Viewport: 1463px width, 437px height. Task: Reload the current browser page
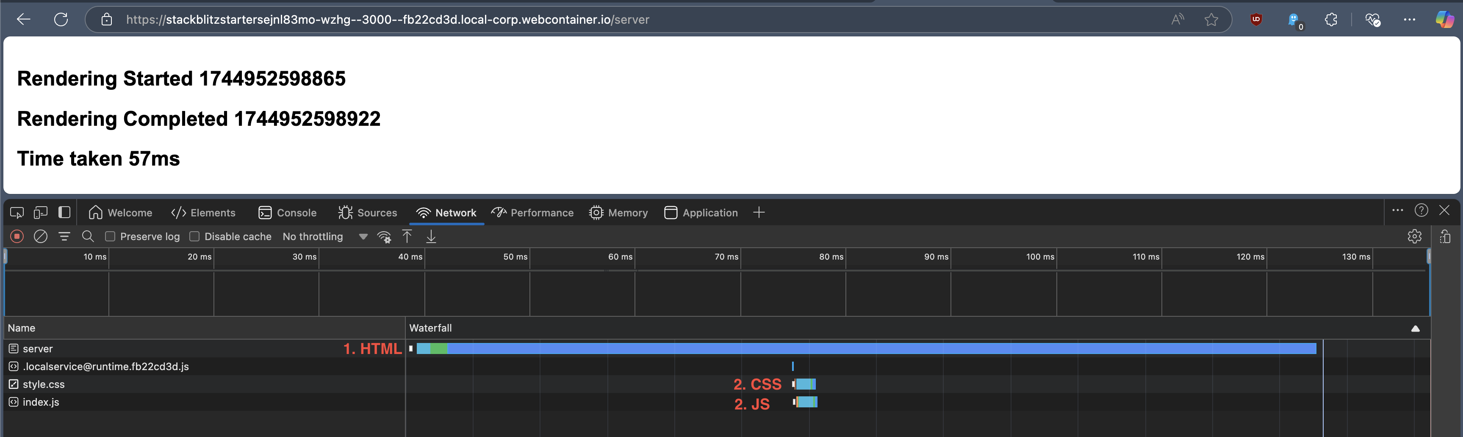pyautogui.click(x=61, y=19)
